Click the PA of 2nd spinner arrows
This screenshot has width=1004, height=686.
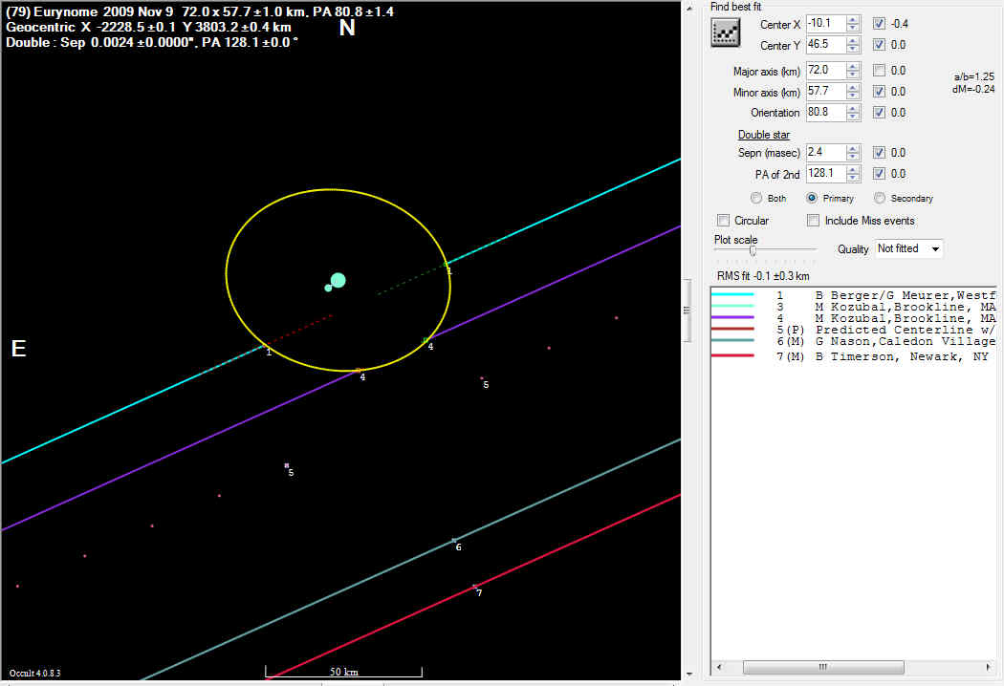853,174
